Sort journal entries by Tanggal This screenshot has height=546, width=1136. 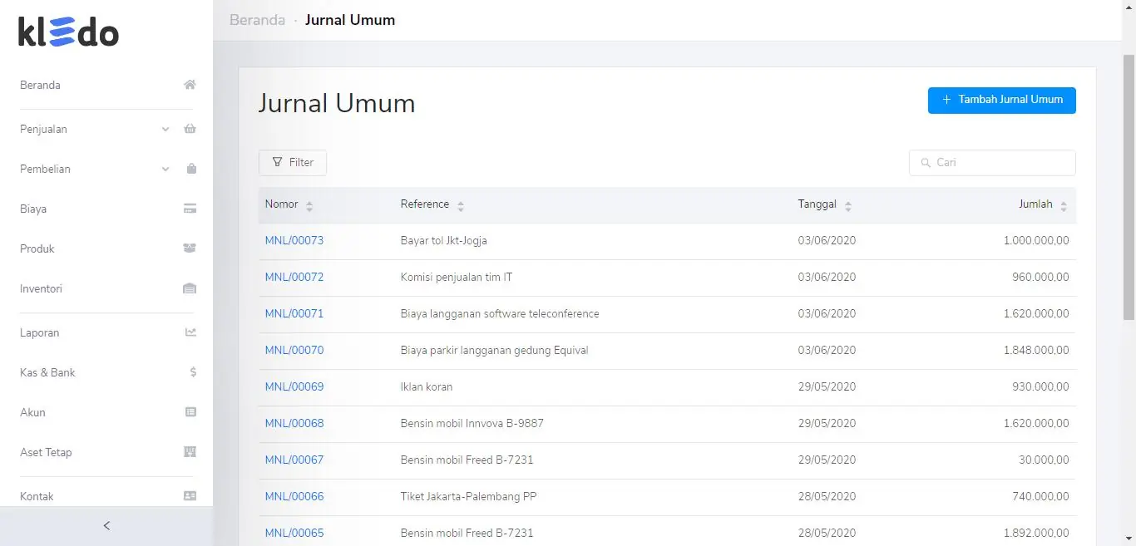pos(848,205)
